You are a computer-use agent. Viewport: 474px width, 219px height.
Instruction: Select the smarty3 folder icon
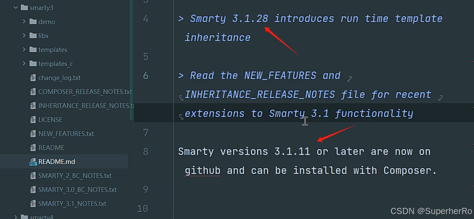(x=25, y=8)
